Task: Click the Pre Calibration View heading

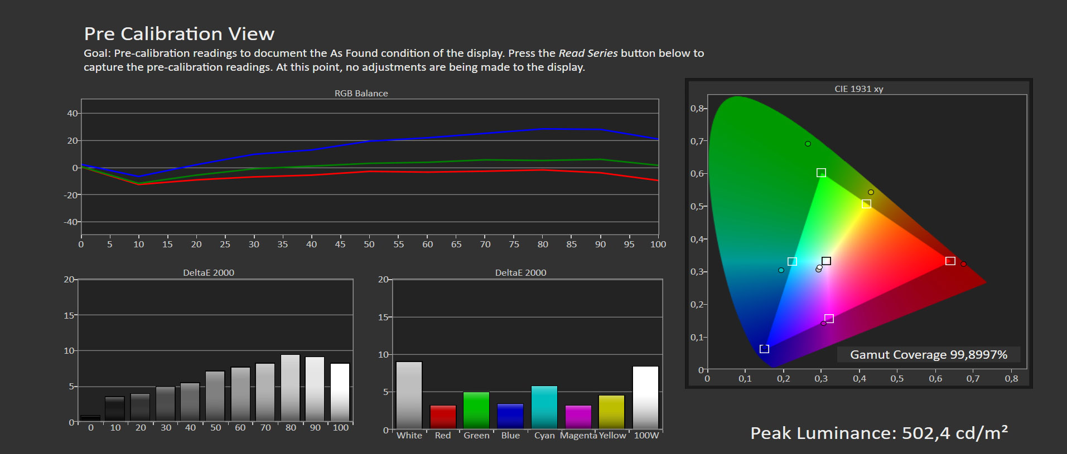Action: (x=179, y=34)
